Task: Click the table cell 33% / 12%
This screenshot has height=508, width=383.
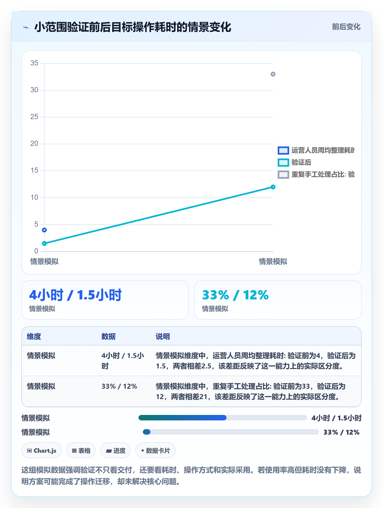Action: point(119,386)
